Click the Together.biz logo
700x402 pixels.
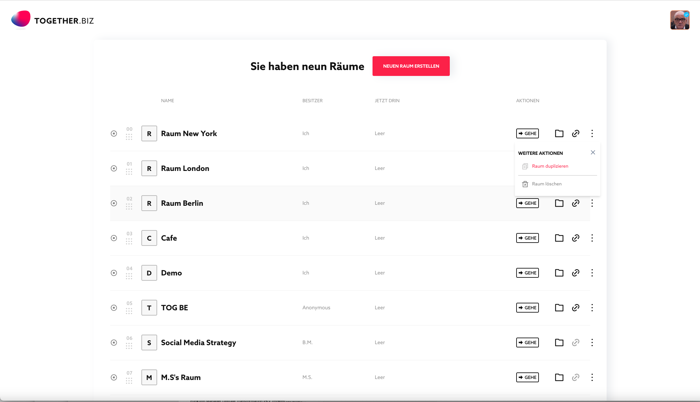(53, 20)
